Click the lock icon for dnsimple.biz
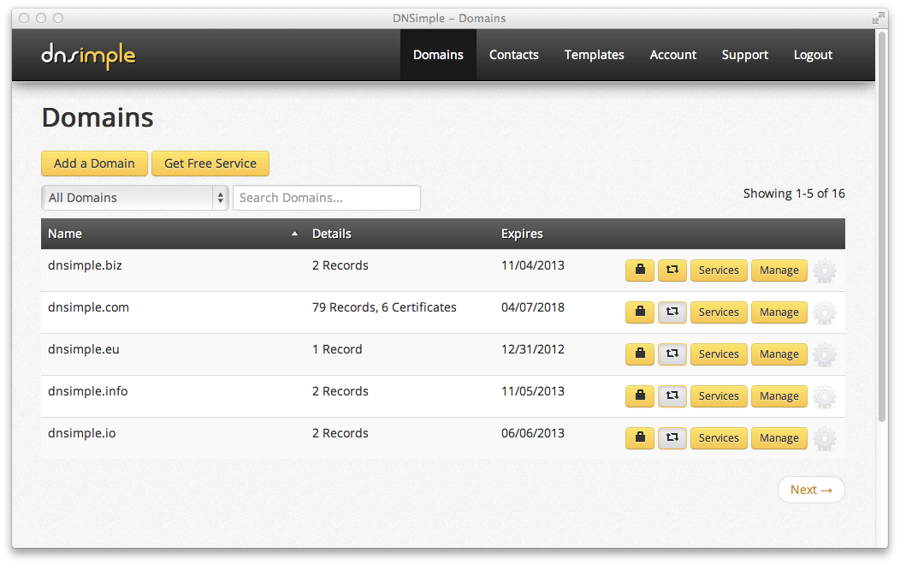This screenshot has height=565, width=900. [x=640, y=270]
